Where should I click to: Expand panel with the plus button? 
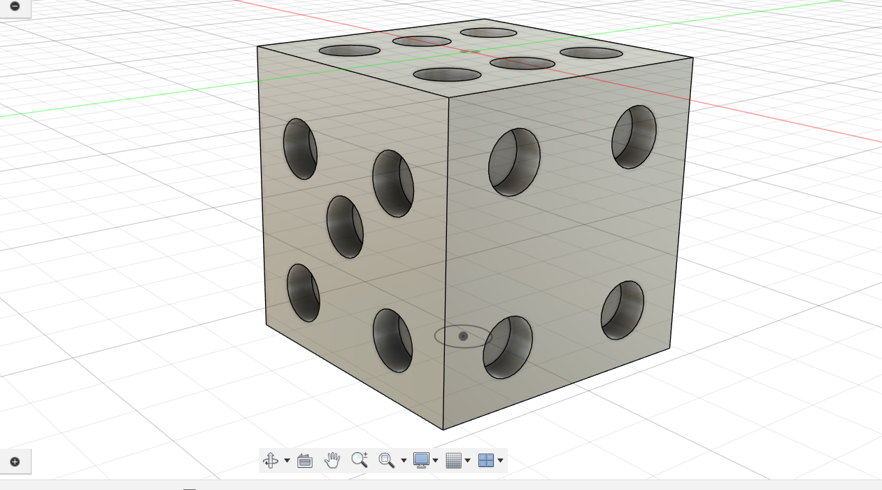tap(15, 461)
